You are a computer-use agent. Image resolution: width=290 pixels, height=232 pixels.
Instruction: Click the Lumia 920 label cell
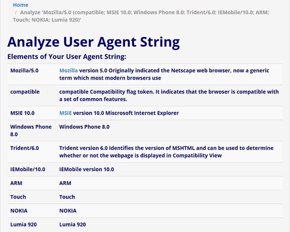pyautogui.click(x=24, y=225)
